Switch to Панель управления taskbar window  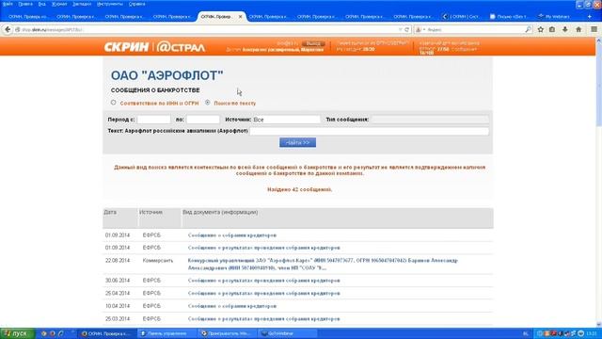coord(166,333)
